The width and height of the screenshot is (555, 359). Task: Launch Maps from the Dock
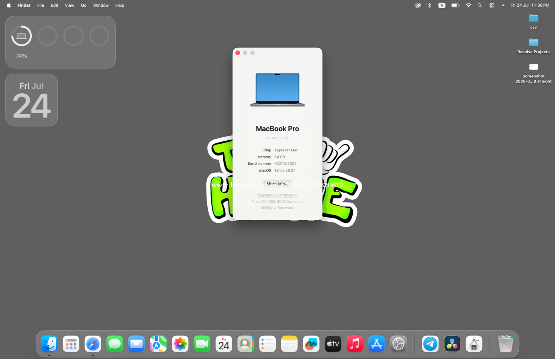[x=158, y=344]
